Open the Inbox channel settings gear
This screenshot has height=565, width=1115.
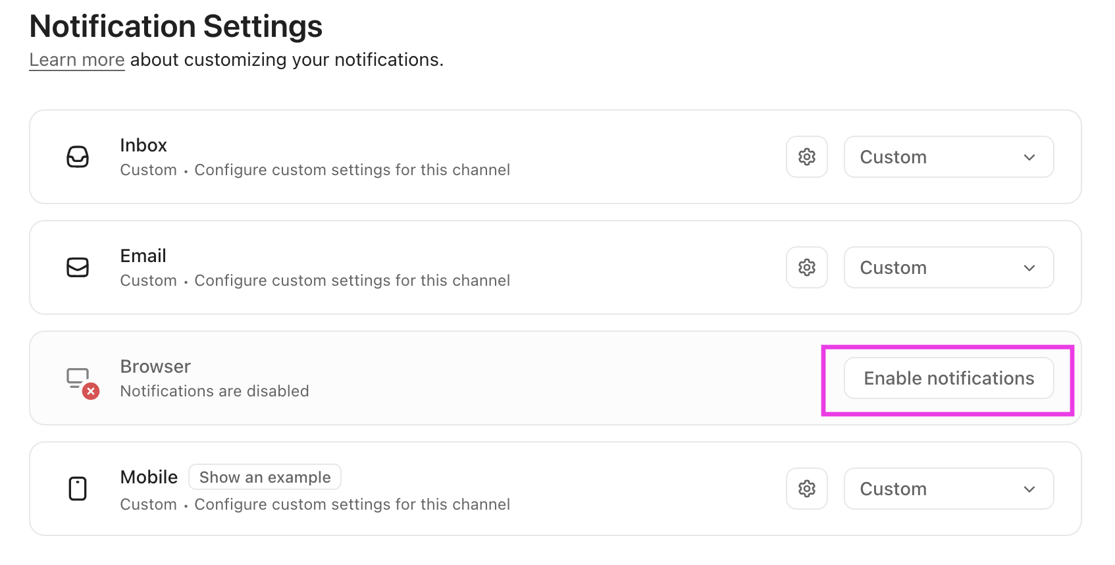pyautogui.click(x=806, y=157)
